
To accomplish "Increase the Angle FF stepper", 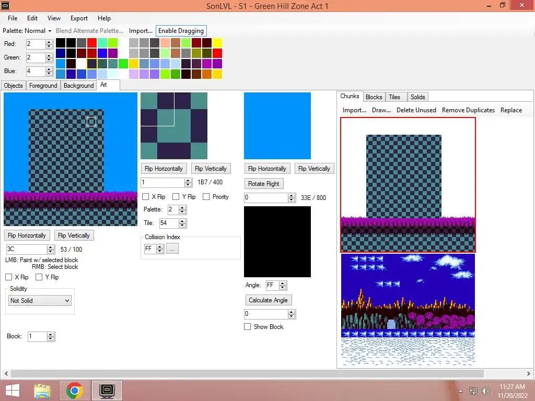I will 283,283.
